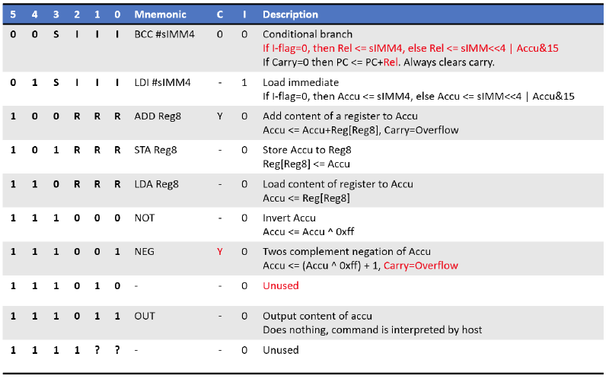The image size is (609, 382).
Task: Click the NOT mnemonic cell
Action: [145, 218]
